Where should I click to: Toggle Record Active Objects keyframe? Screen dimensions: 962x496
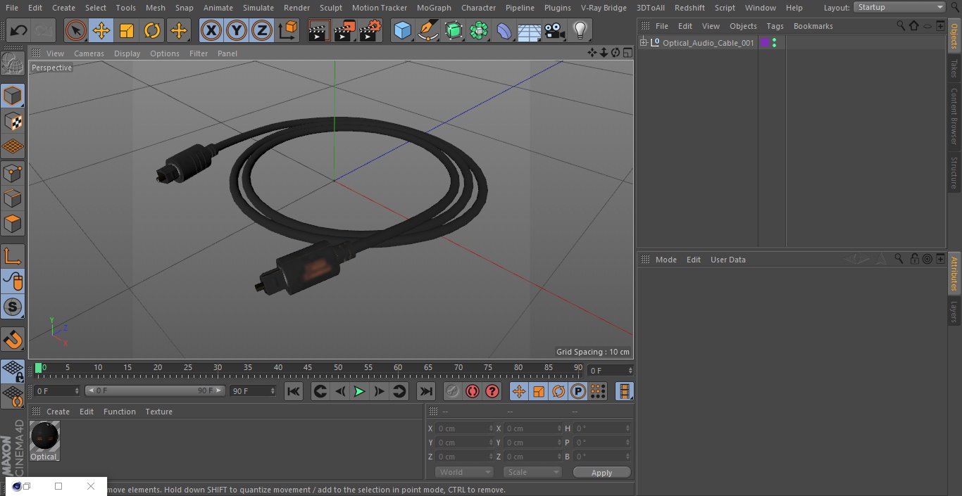[x=453, y=391]
